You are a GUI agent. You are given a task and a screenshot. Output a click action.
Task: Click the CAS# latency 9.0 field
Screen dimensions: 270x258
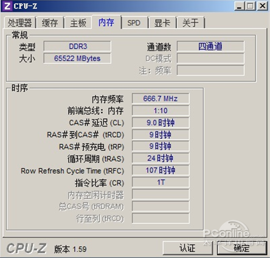pos(161,122)
